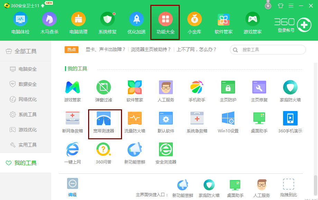
Task: Launch 系统急救箱 tool
Action: pyautogui.click(x=197, y=122)
